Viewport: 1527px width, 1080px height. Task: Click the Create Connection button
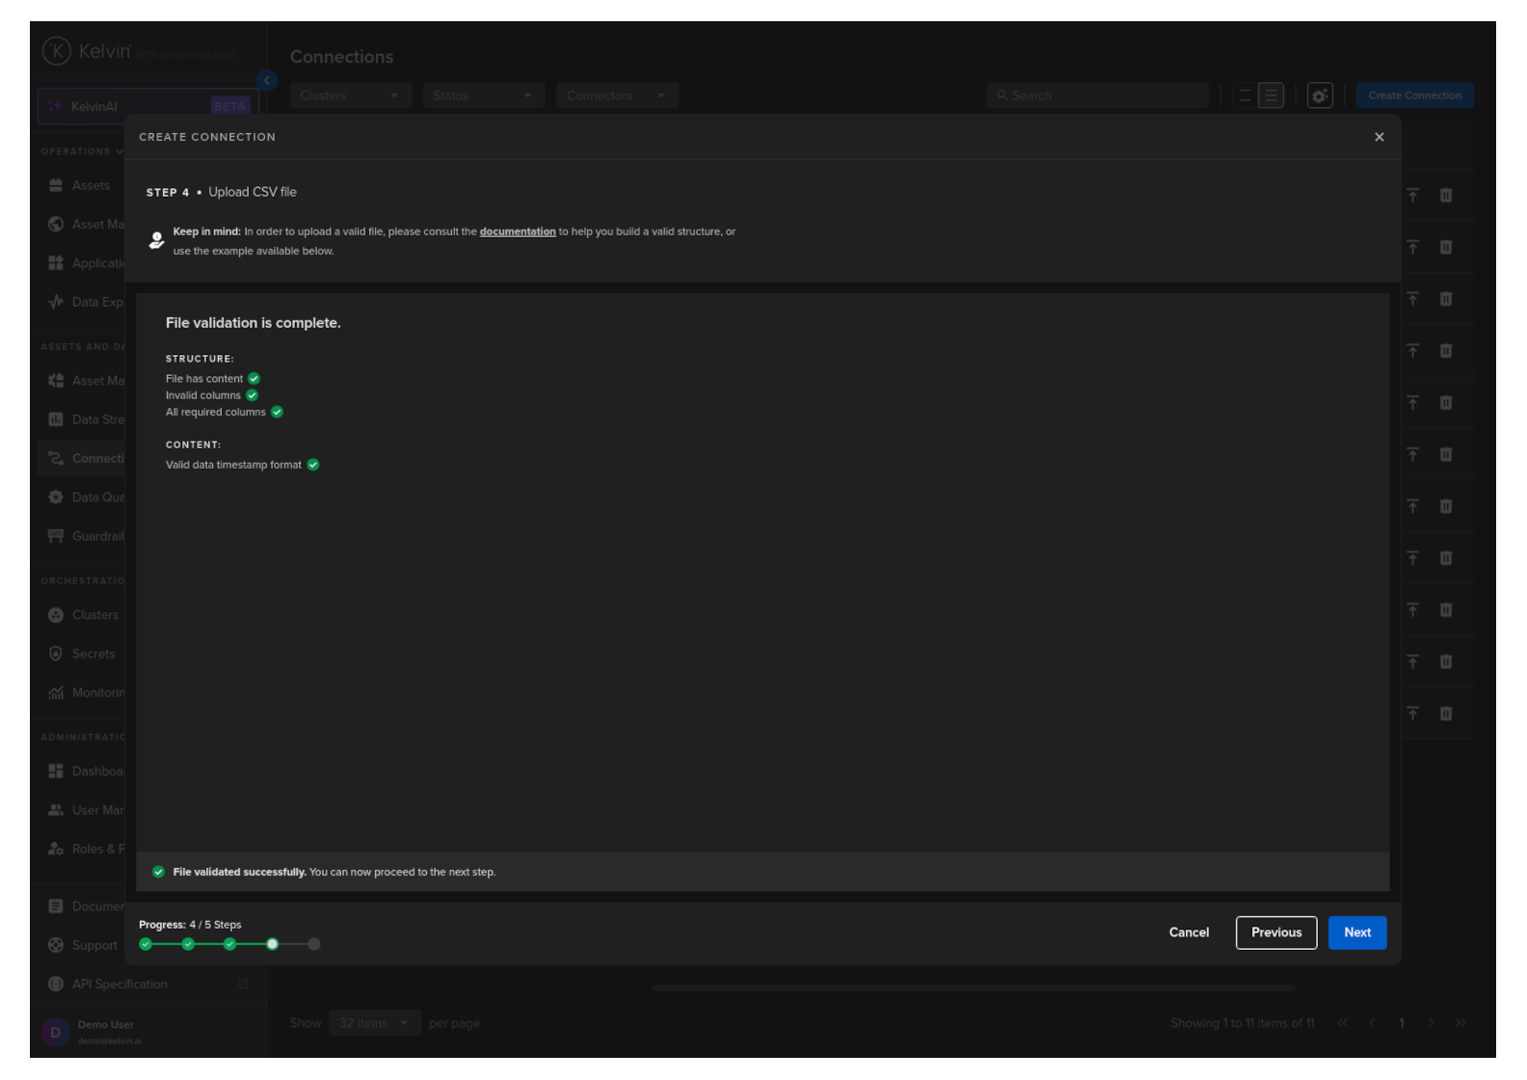[x=1414, y=95]
